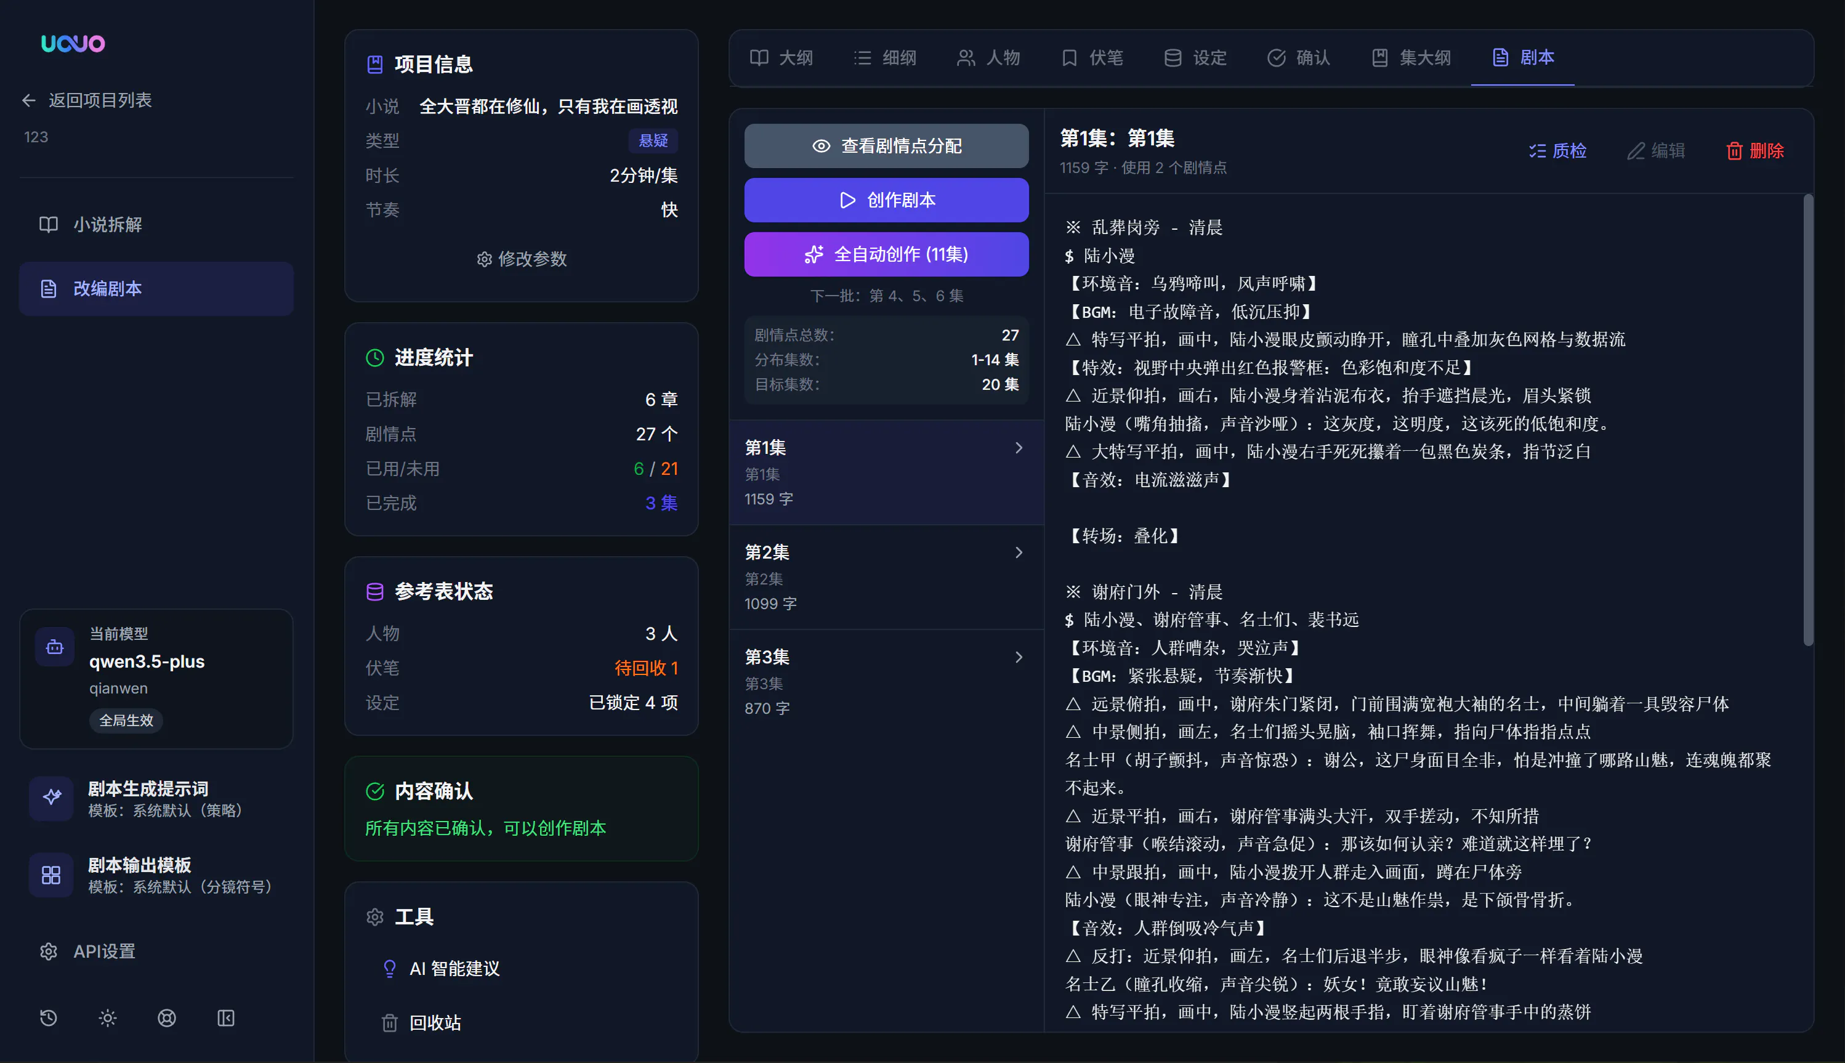This screenshot has height=1063, width=1845.
Task: Expand 第2集 chevron arrow
Action: click(x=1019, y=552)
